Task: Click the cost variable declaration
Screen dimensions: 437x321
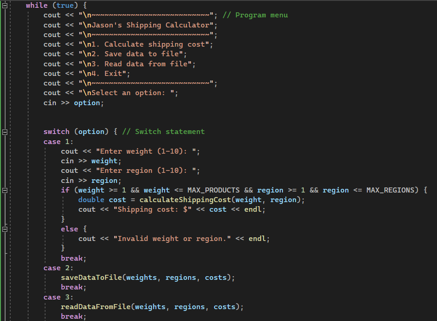Action: click(x=118, y=199)
